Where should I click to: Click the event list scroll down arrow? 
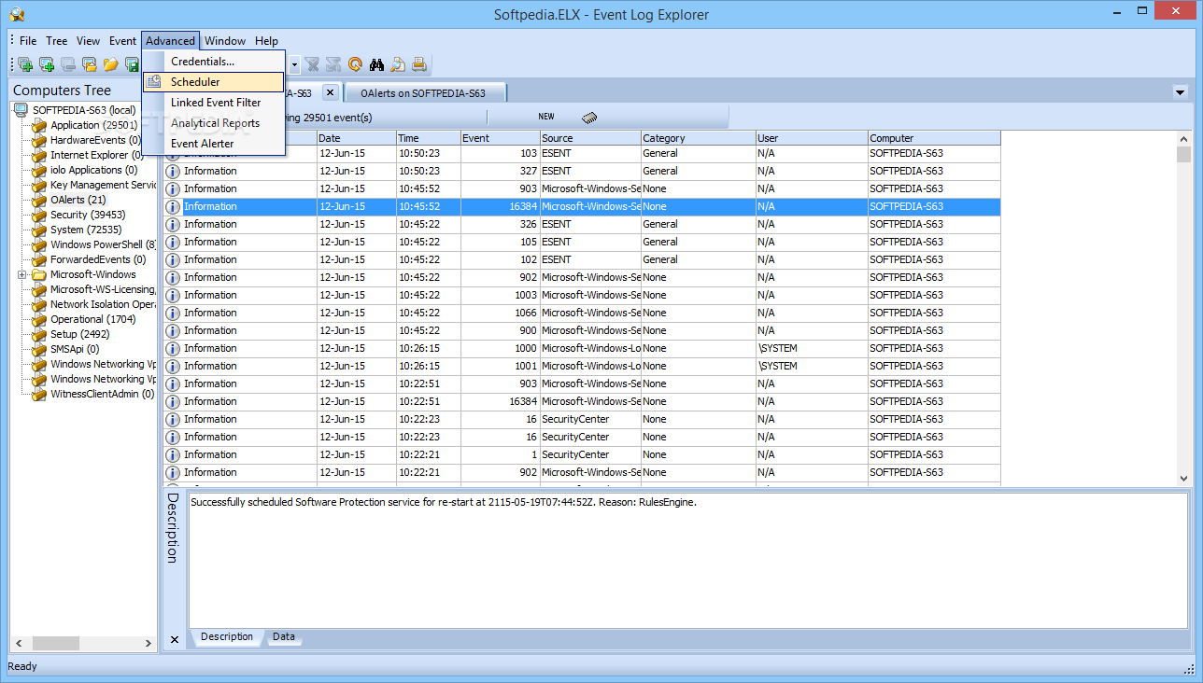1184,478
